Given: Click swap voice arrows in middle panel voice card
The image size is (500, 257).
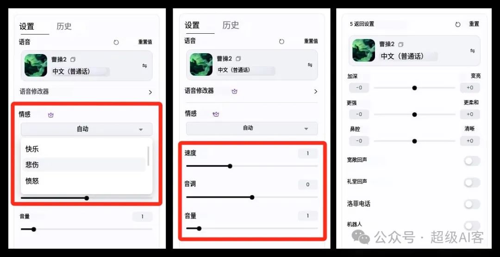Looking at the screenshot, I should 310,65.
